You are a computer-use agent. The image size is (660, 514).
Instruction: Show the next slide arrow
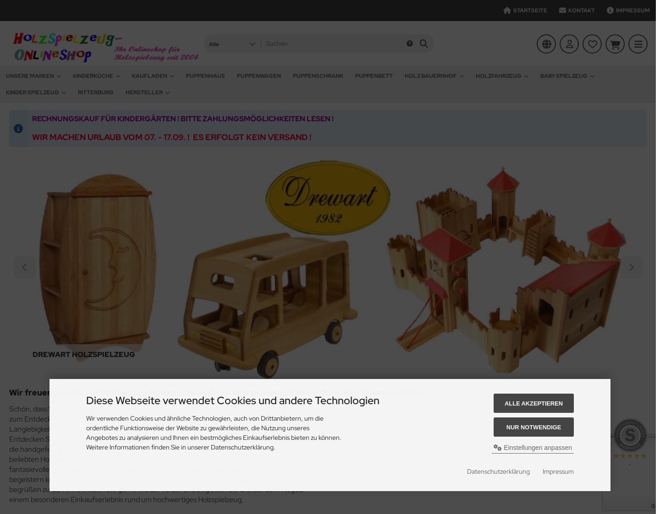(x=631, y=267)
